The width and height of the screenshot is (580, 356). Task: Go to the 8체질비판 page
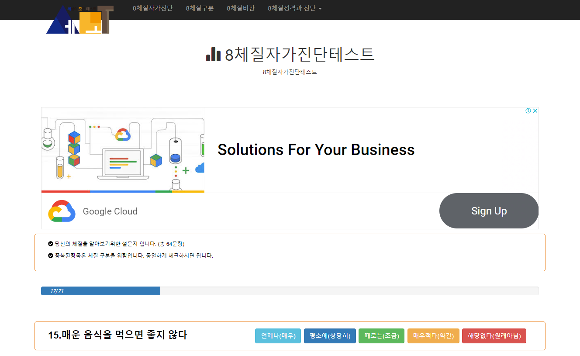pos(241,8)
